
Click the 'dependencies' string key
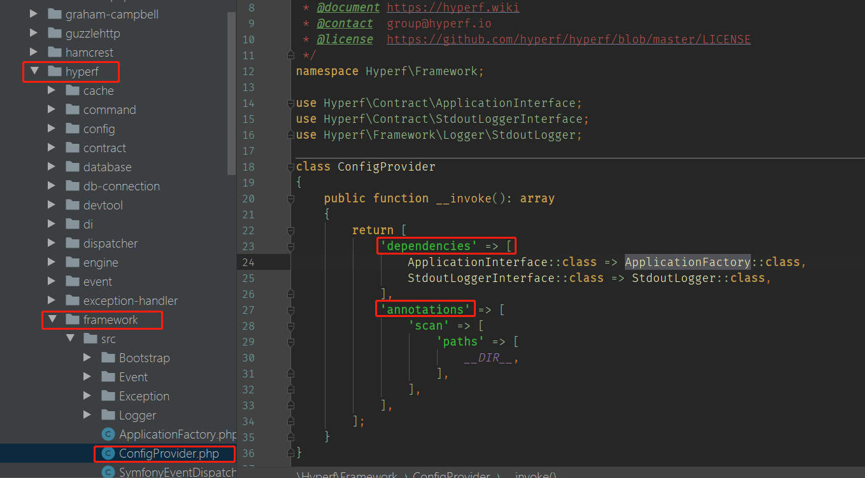click(429, 246)
